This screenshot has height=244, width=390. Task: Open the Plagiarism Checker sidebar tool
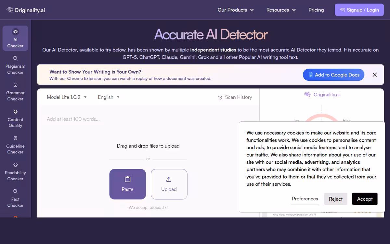pyautogui.click(x=15, y=65)
